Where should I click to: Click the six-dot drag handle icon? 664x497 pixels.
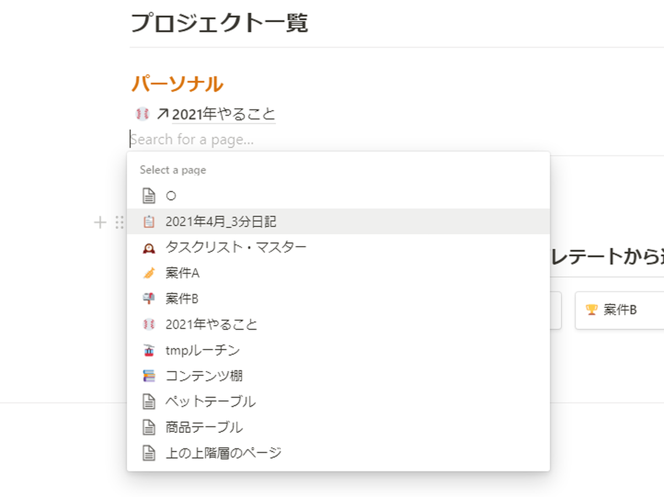pyautogui.click(x=119, y=222)
